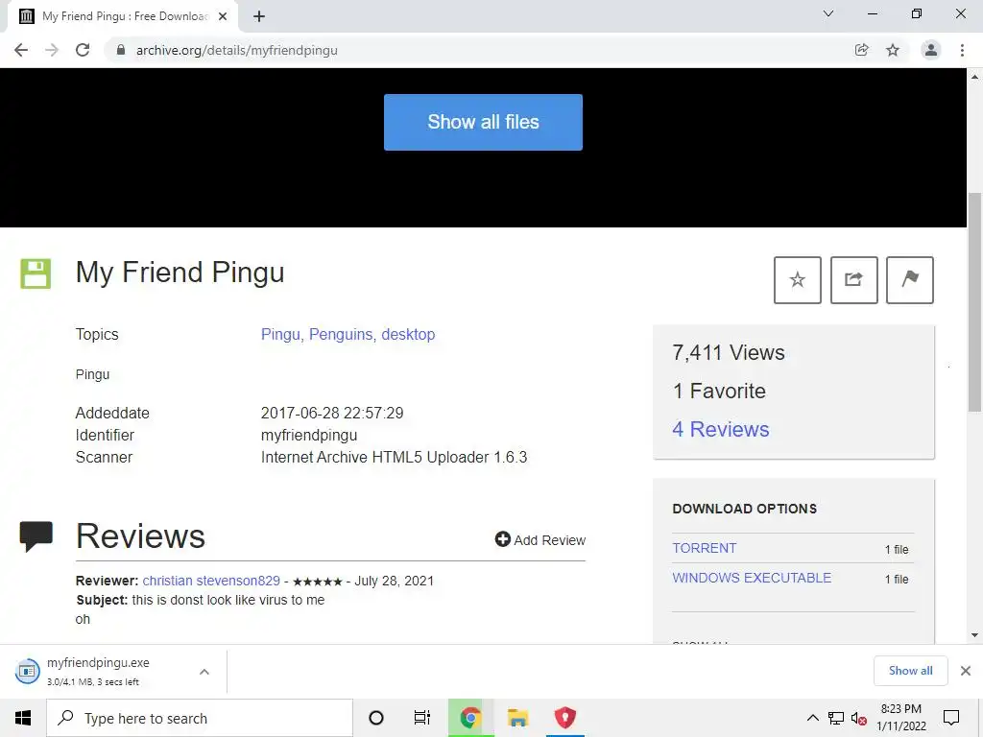Open the tab search chevron
Screen dimensions: 983x737
828,13
